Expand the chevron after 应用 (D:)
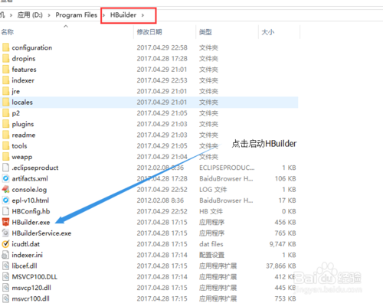The image size is (383, 303). tap(49, 15)
